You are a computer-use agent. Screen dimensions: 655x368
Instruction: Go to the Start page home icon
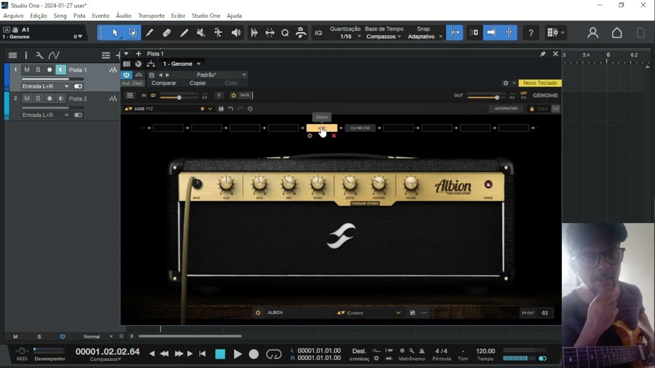coord(617,33)
